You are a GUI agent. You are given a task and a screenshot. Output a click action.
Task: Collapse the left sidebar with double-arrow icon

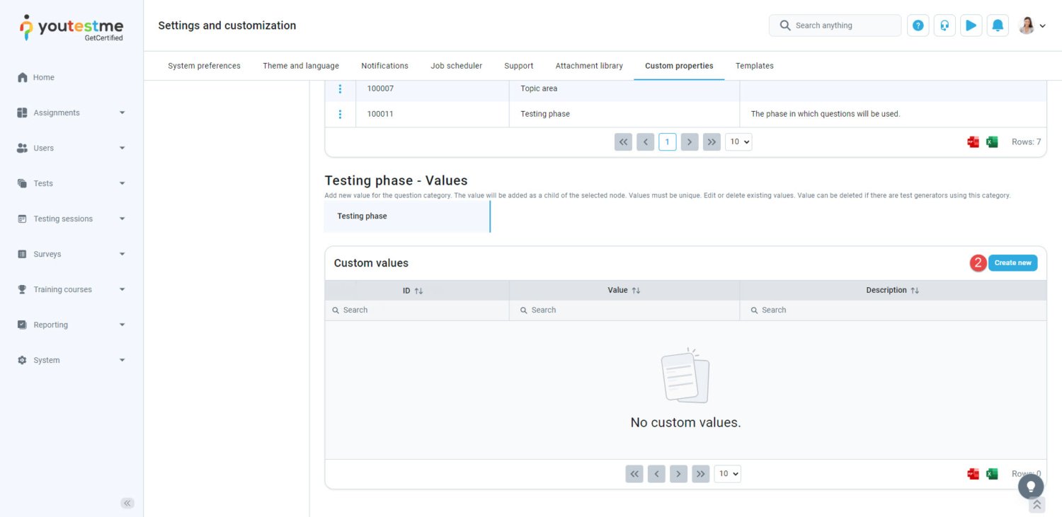[127, 503]
